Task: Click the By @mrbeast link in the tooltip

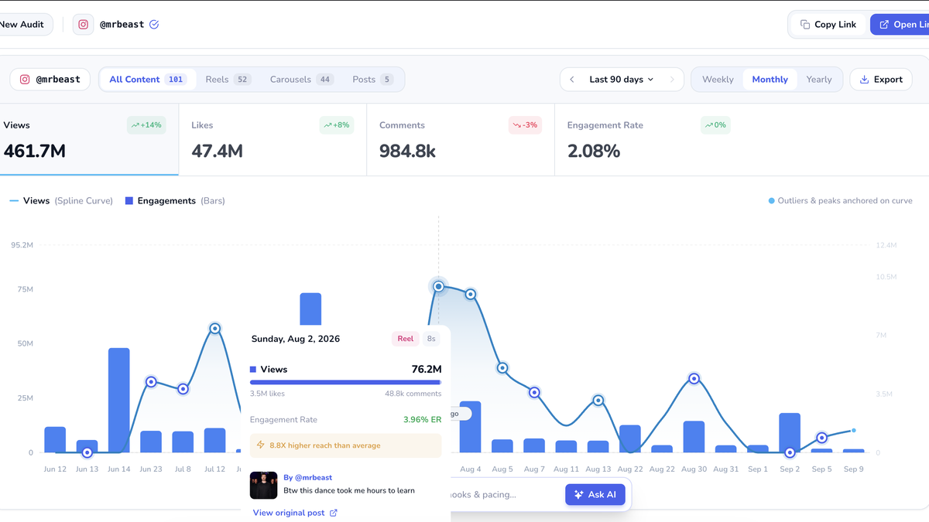Action: pyautogui.click(x=308, y=478)
